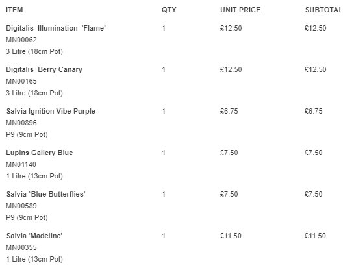Open Digitalis Illumination 'Flame' item
Viewport: 354px width, 270px height.
click(56, 28)
